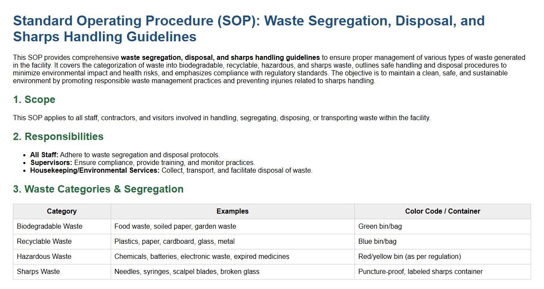This screenshot has width=544, height=289.
Task: Click the 'Recyclable Waste' table cell
Action: [x=44, y=241]
